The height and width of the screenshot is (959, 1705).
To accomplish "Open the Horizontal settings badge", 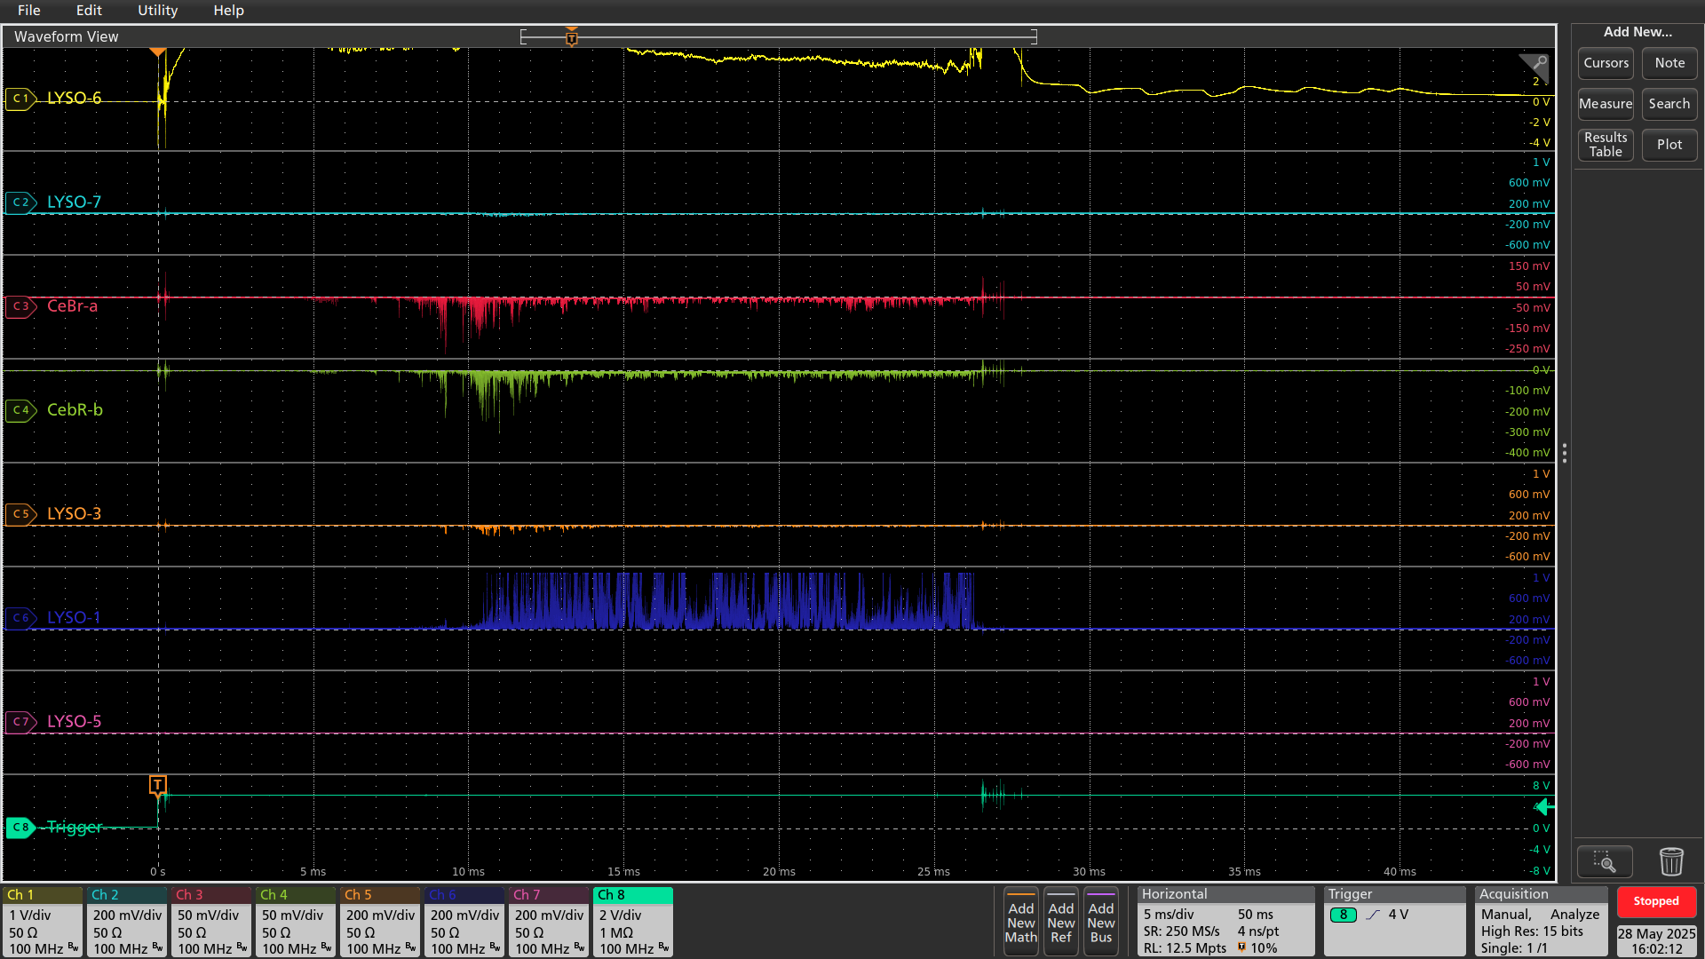I will tap(1225, 922).
